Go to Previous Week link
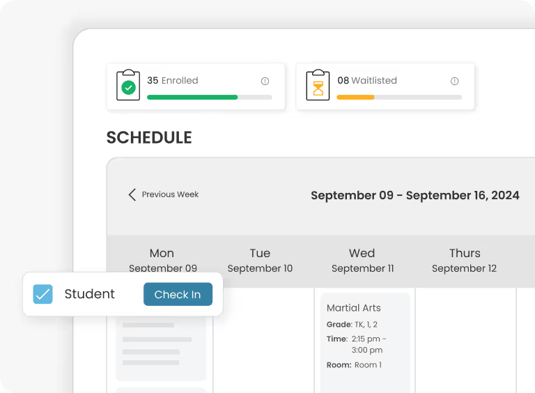Screen dimensions: 535x393 point(170,194)
